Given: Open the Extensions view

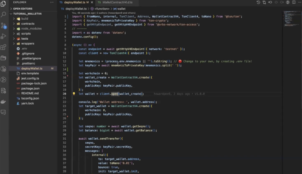Looking at the screenshot, I should click(4, 47).
